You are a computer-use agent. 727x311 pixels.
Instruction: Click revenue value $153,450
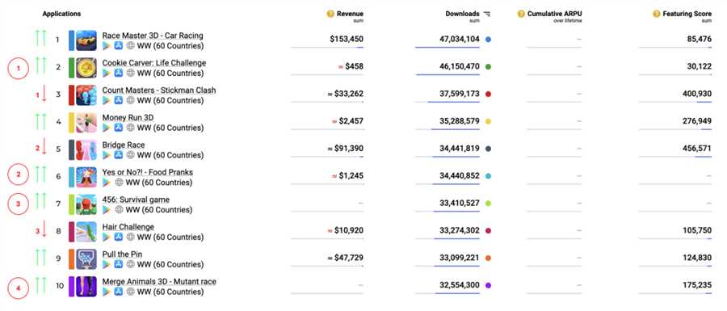tap(347, 40)
